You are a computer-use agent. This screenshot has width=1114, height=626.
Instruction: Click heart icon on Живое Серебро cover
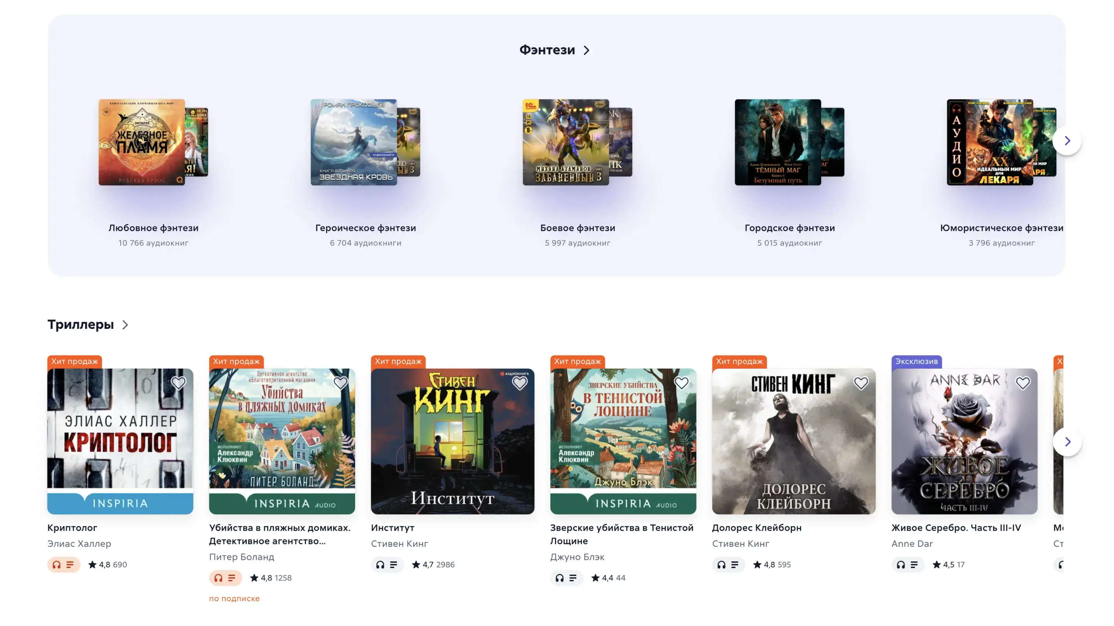click(x=1023, y=383)
